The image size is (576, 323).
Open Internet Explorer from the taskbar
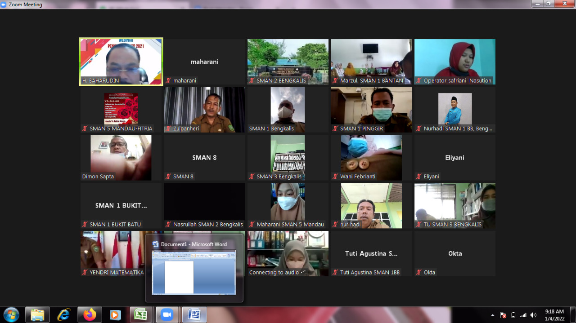click(64, 315)
